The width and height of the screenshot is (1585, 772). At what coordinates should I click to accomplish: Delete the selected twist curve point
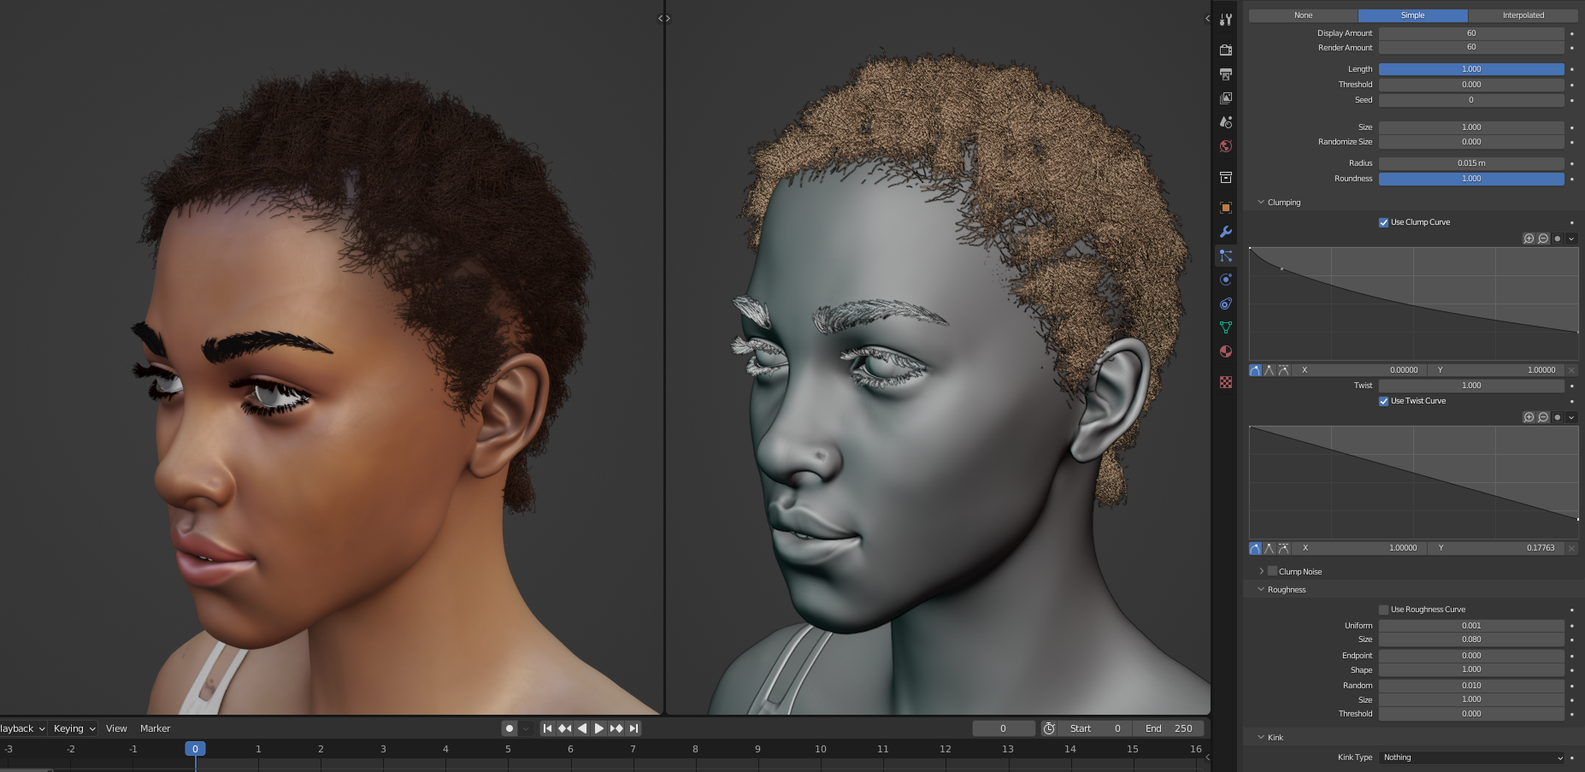click(1573, 548)
